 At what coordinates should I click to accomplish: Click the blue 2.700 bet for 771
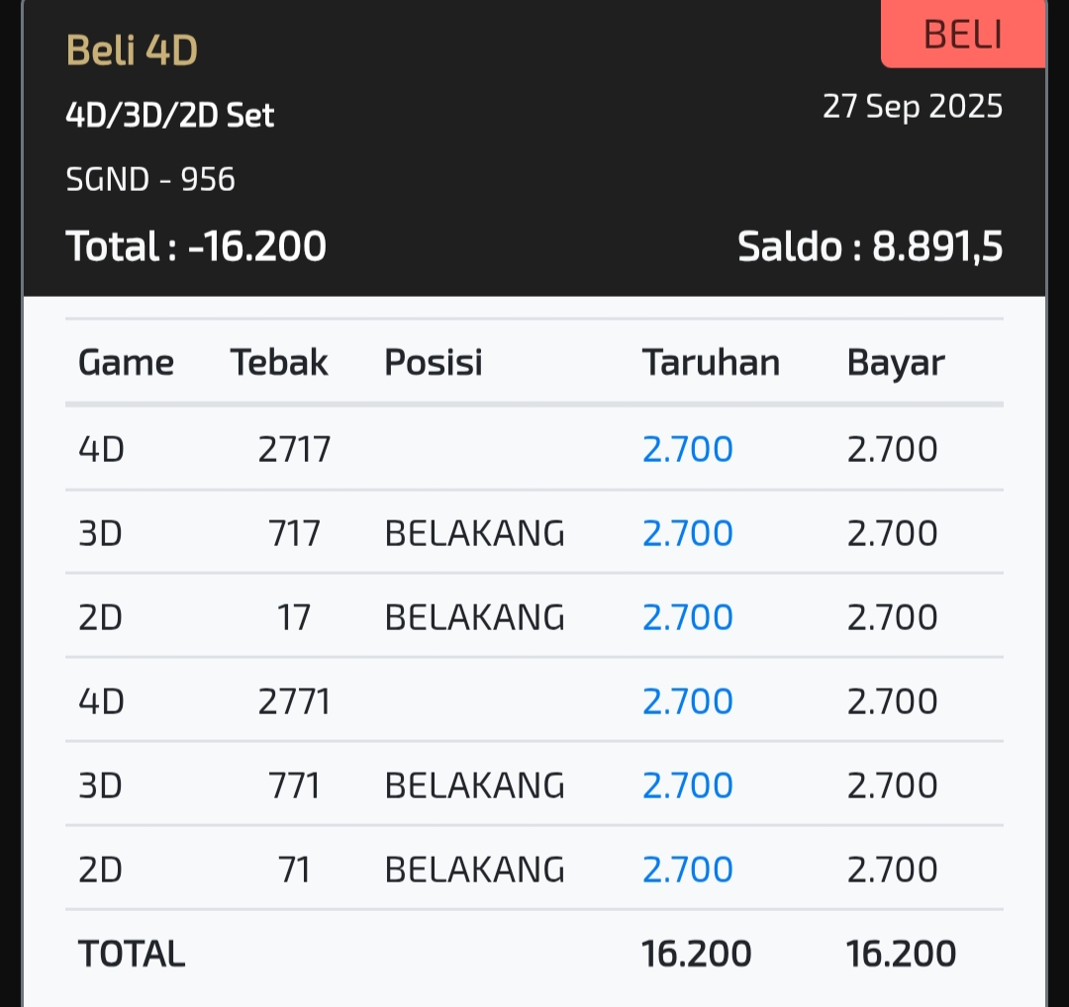(x=688, y=785)
